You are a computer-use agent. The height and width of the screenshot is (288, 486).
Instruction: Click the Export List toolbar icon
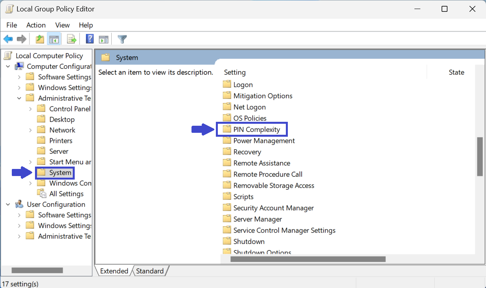tap(72, 39)
